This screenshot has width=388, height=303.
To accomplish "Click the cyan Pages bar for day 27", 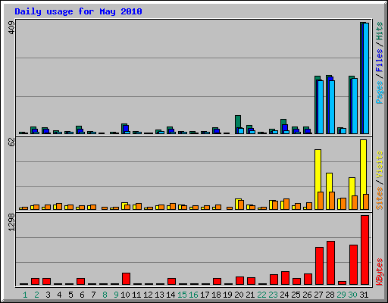I will tap(321, 107).
